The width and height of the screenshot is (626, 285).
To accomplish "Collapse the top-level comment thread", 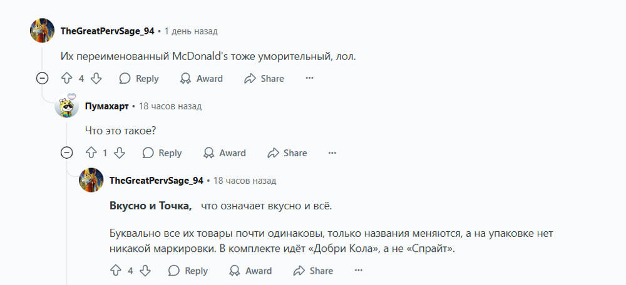I will 42,79.
